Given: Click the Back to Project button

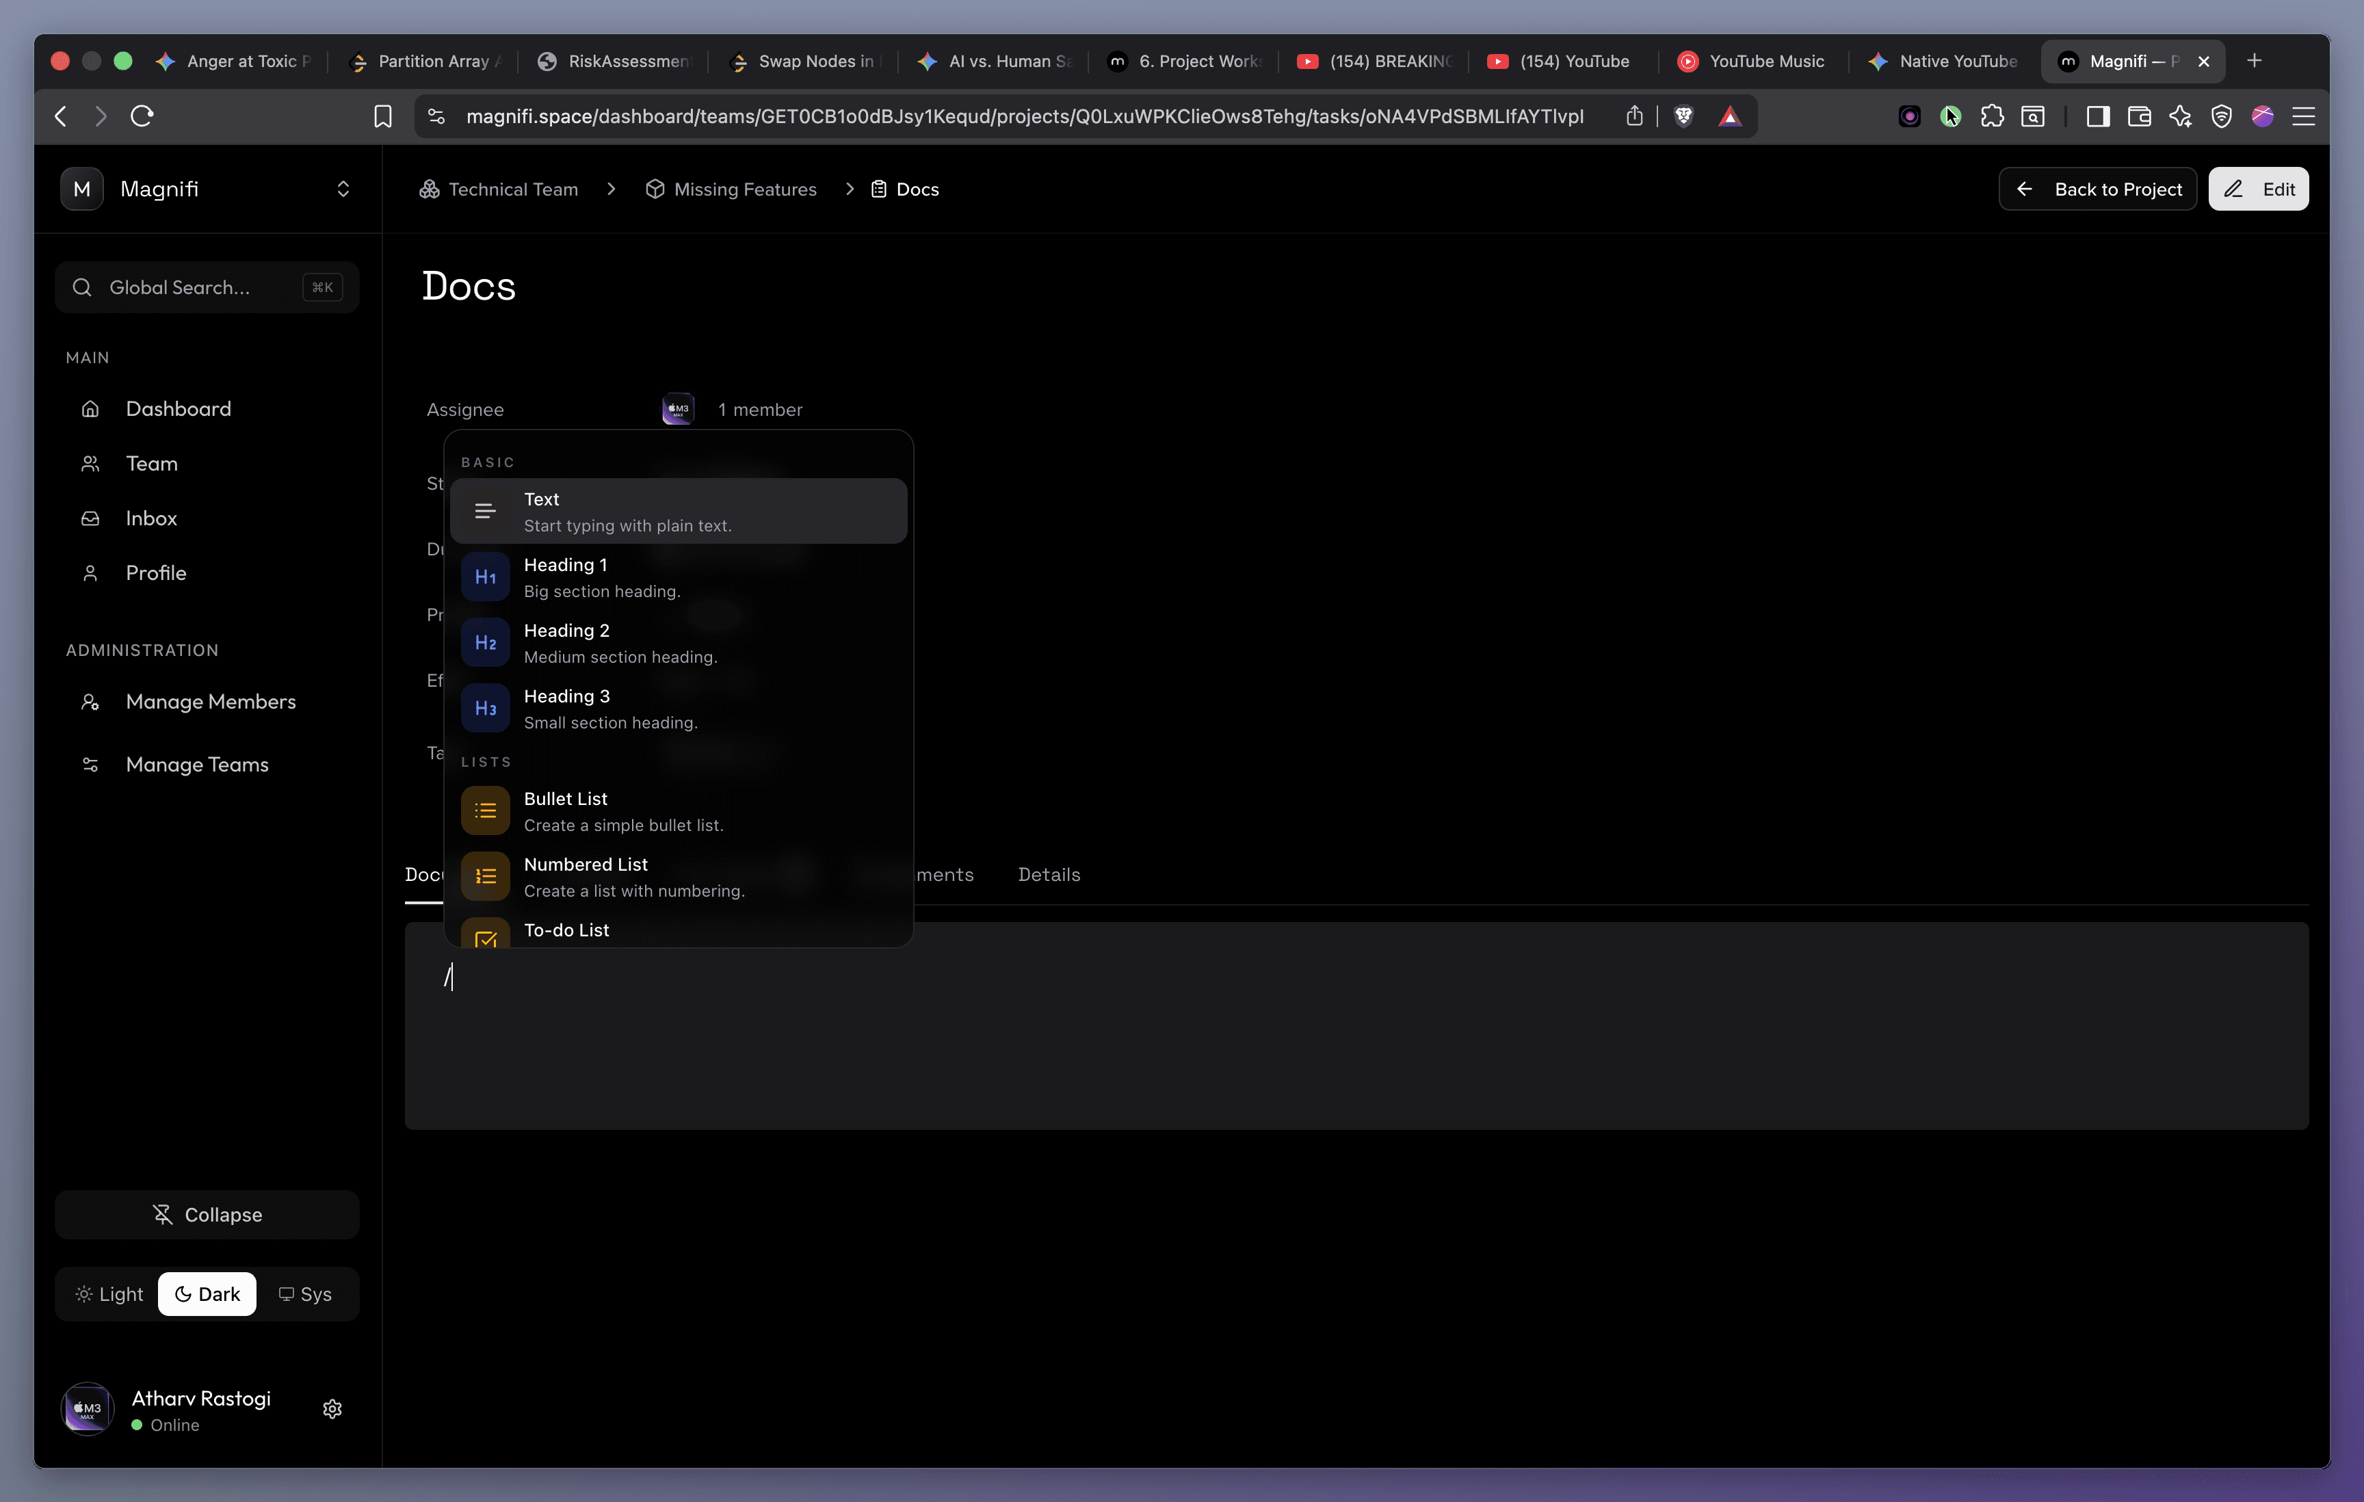Looking at the screenshot, I should pos(2098,189).
